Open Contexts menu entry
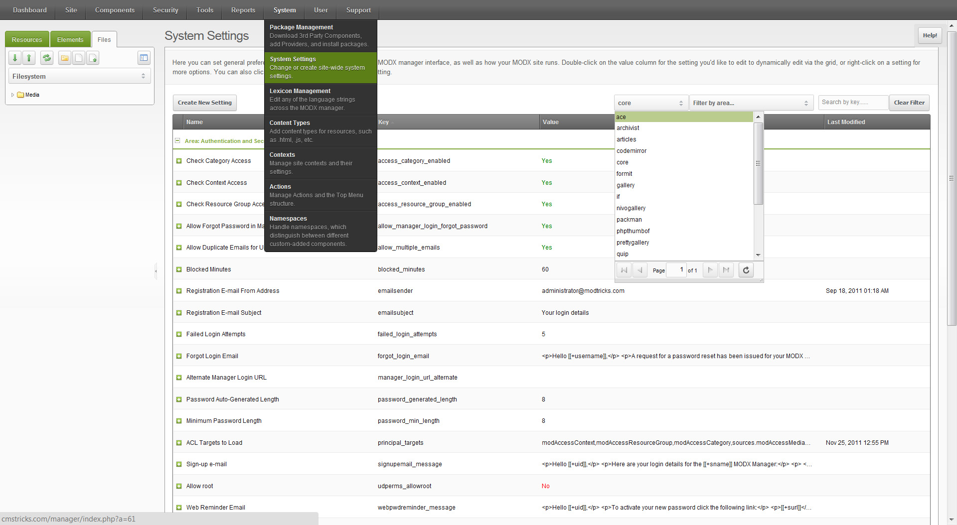The image size is (957, 525). click(320, 163)
